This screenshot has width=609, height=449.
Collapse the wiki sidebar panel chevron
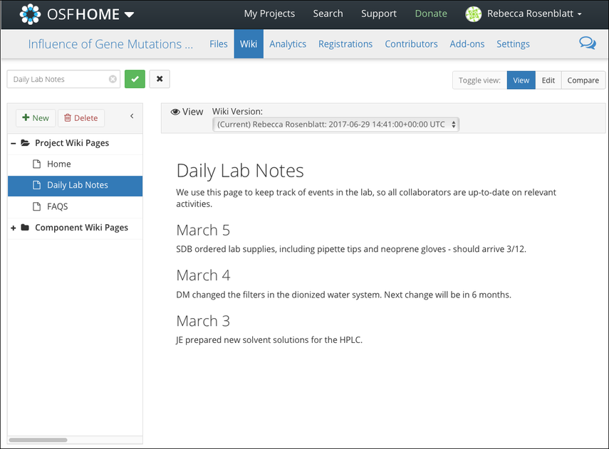pos(132,116)
